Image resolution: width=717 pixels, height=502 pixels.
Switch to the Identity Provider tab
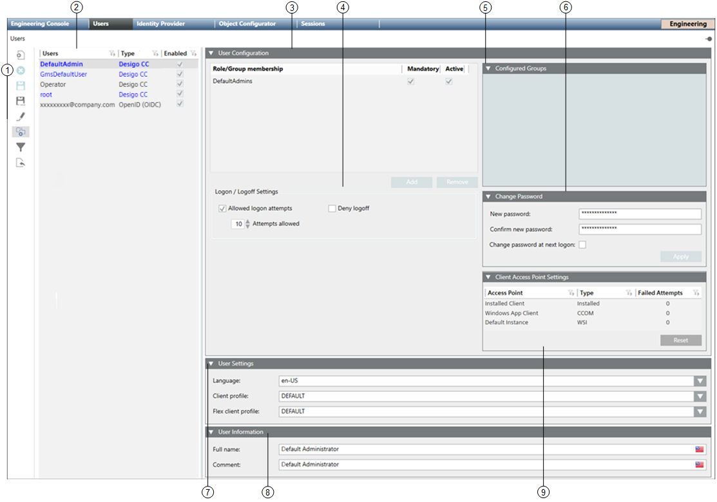click(x=160, y=24)
